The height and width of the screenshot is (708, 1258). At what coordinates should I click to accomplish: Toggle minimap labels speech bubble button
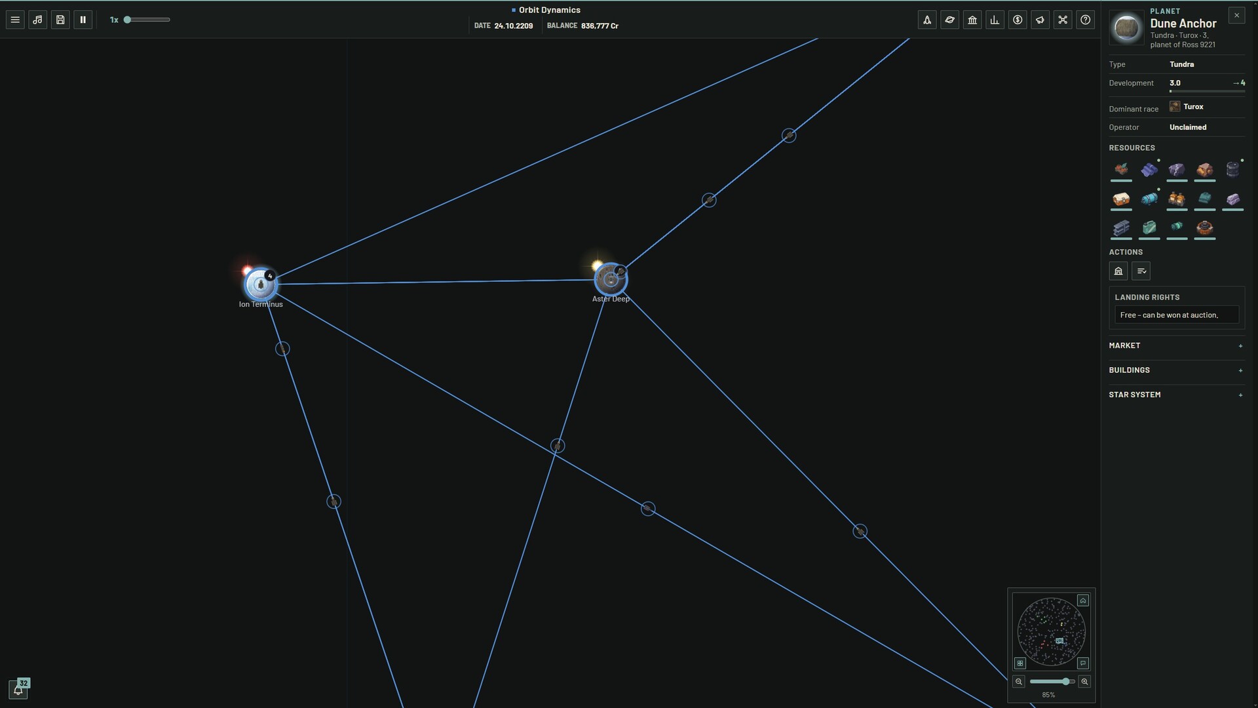coord(1083,663)
